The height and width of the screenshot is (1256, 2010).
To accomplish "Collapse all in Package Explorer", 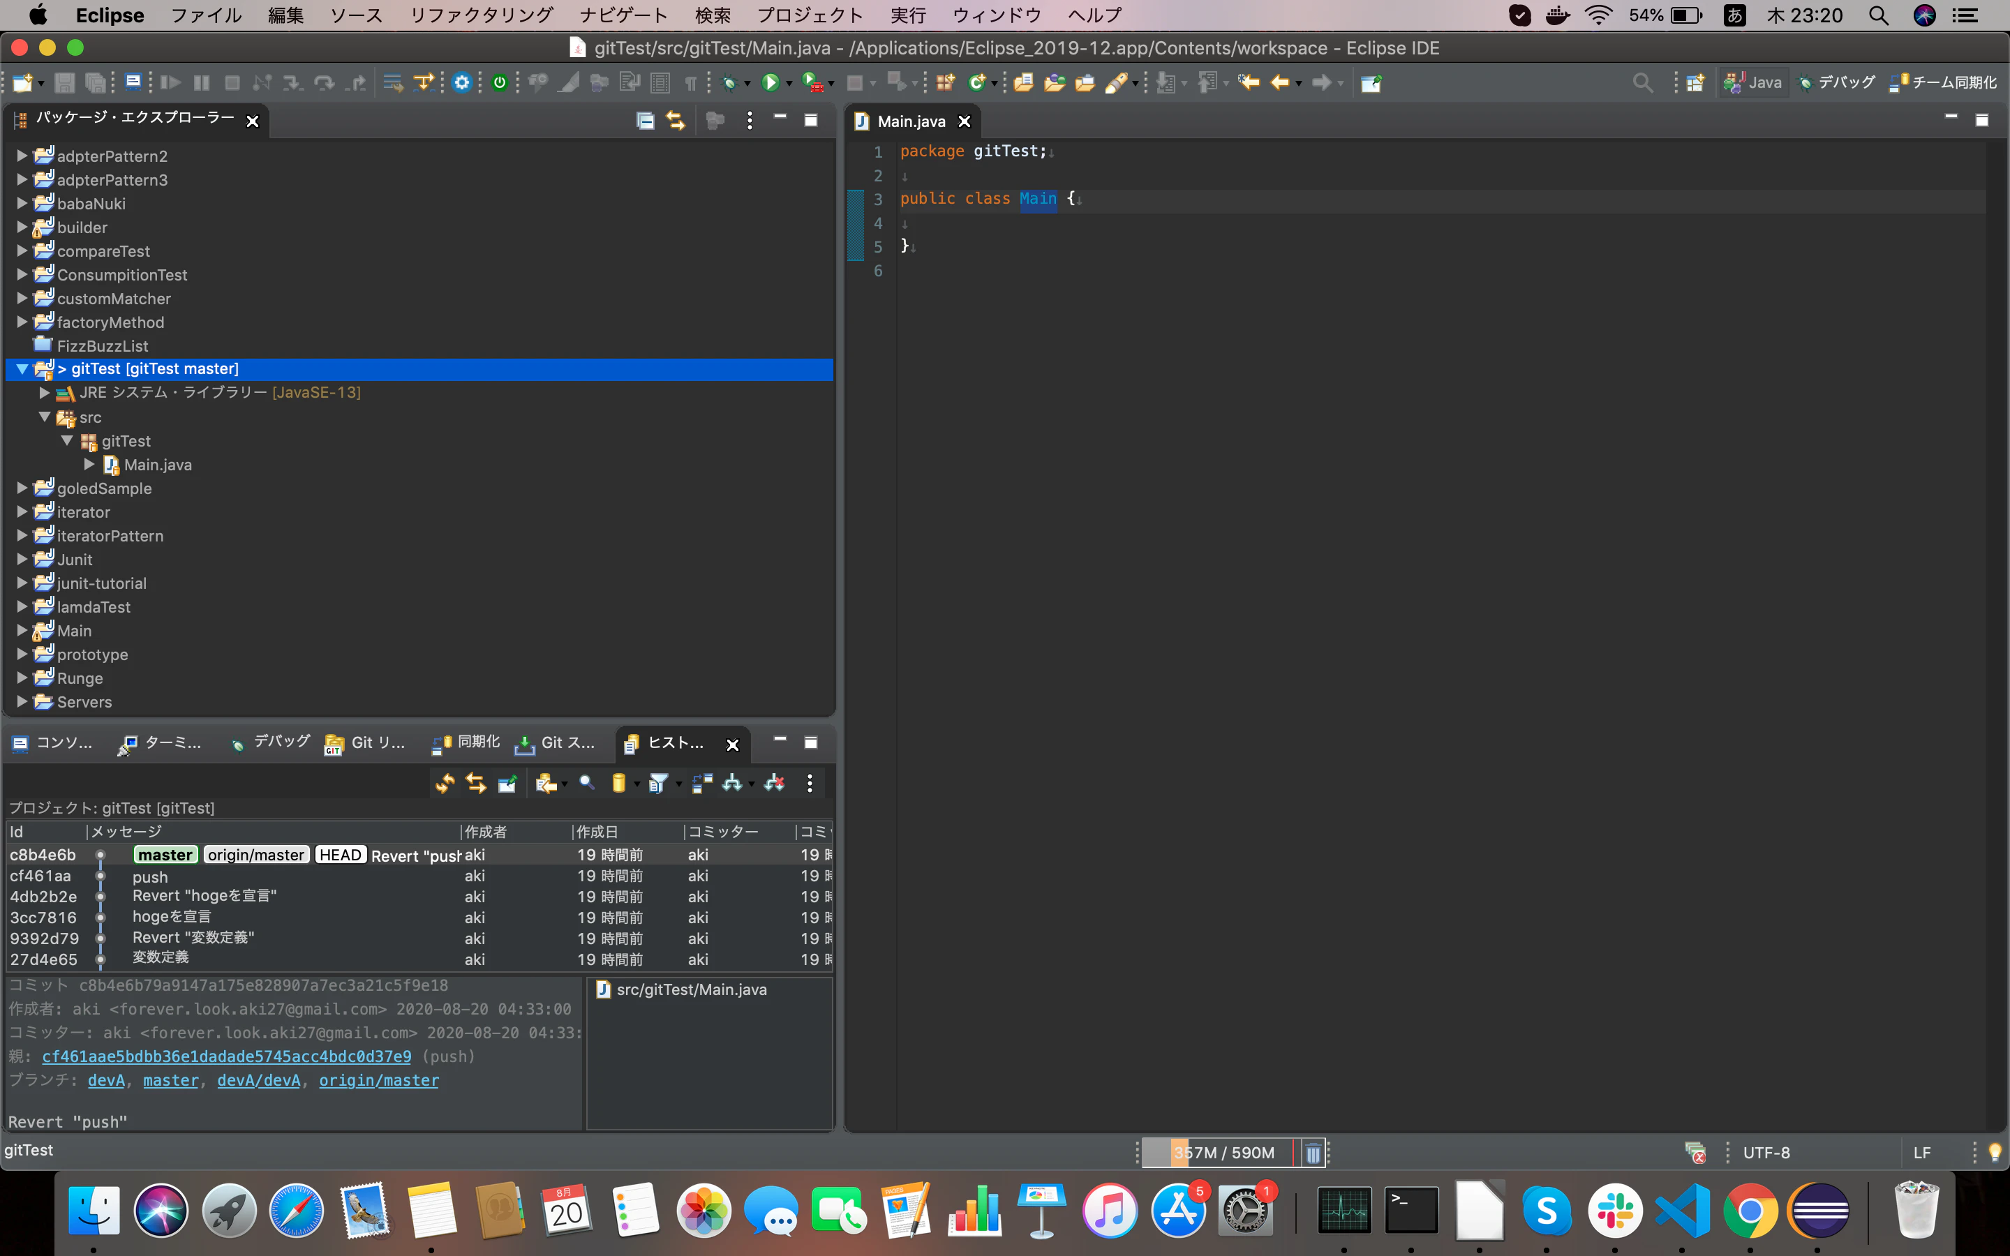I will tap(646, 121).
